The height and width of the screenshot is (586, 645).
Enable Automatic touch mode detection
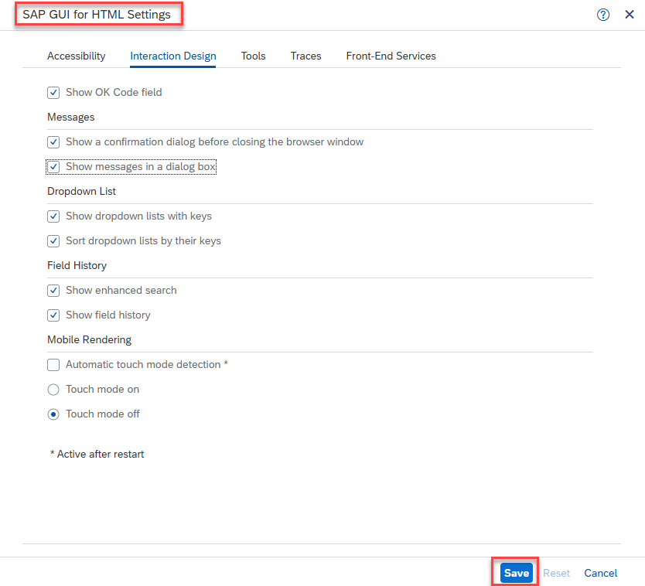pos(53,365)
